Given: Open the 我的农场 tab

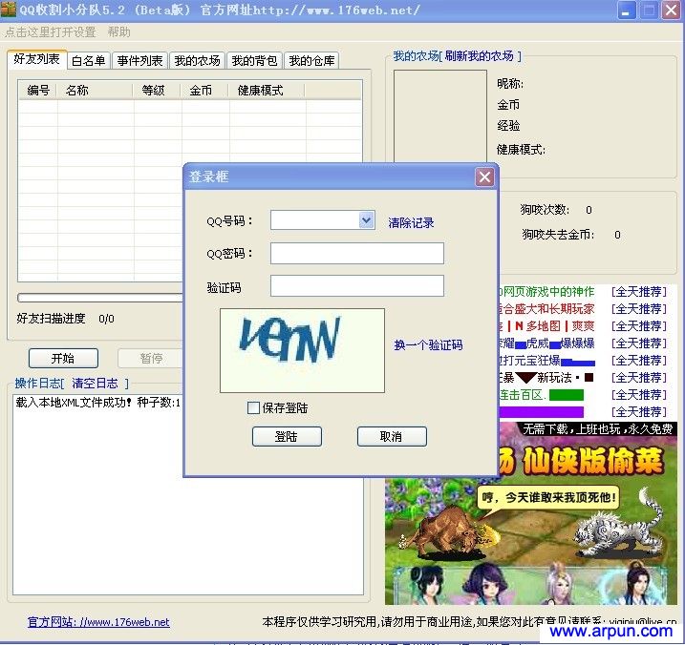Looking at the screenshot, I should click(x=197, y=61).
